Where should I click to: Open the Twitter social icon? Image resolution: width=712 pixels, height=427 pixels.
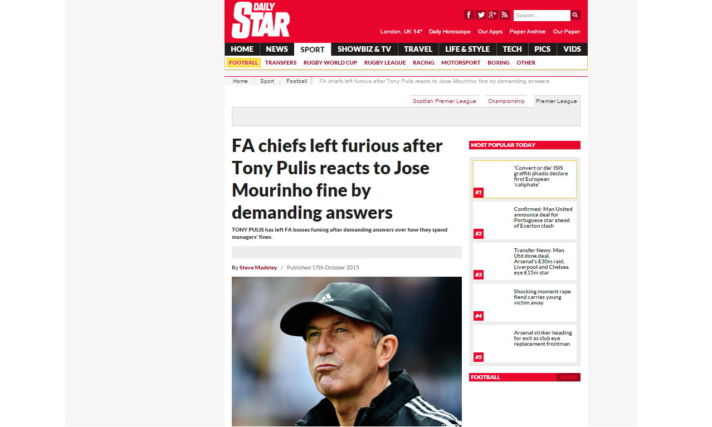(x=481, y=15)
